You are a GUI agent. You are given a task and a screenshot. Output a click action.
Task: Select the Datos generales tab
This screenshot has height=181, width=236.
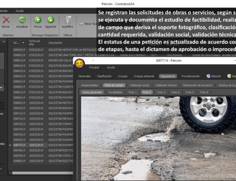(x=92, y=92)
